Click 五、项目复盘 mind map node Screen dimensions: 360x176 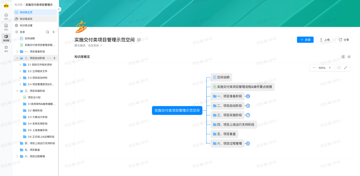click(x=224, y=134)
